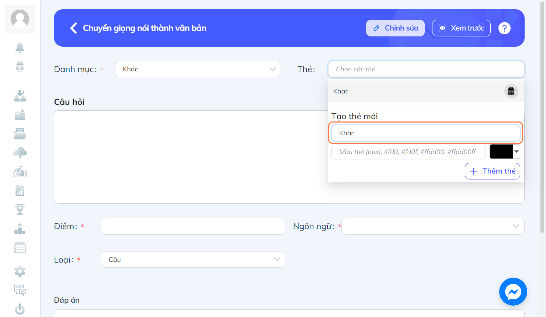Image resolution: width=546 pixels, height=317 pixels.
Task: Open the tag color picker dropdown arrow
Action: pyautogui.click(x=517, y=152)
